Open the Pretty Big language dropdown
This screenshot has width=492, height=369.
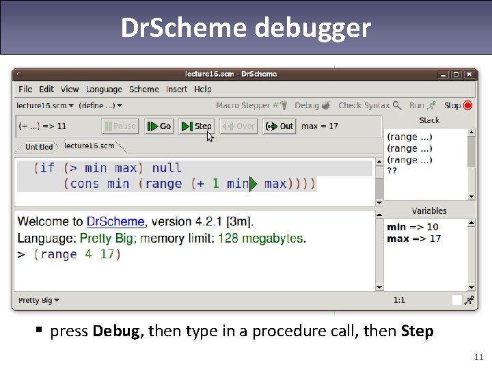pos(38,300)
